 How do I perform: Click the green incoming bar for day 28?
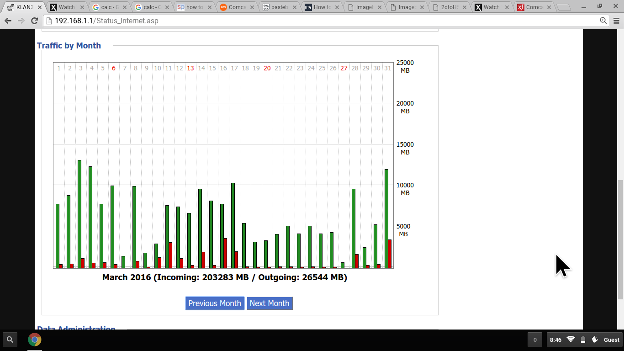(x=354, y=229)
